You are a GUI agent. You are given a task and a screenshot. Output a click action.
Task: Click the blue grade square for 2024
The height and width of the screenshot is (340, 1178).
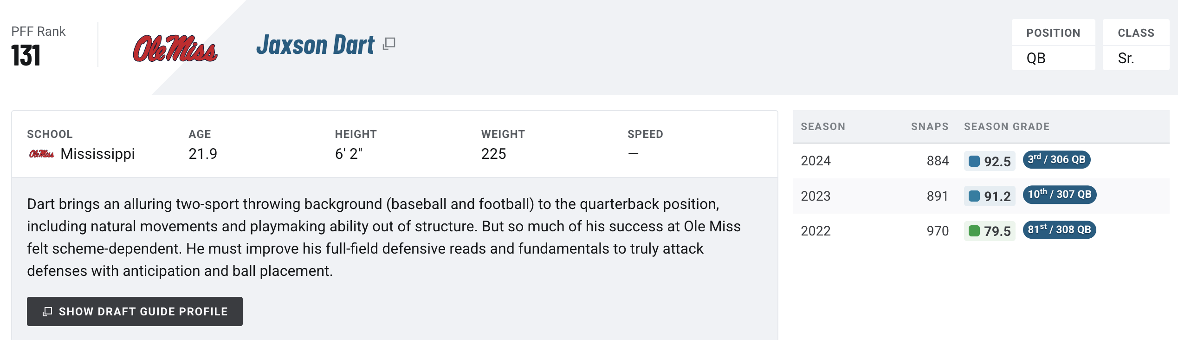point(974,161)
